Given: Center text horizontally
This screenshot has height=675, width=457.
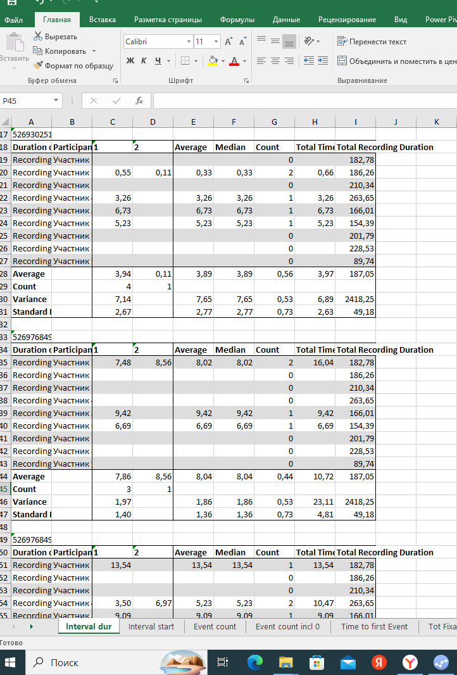Looking at the screenshot, I should pos(275,61).
